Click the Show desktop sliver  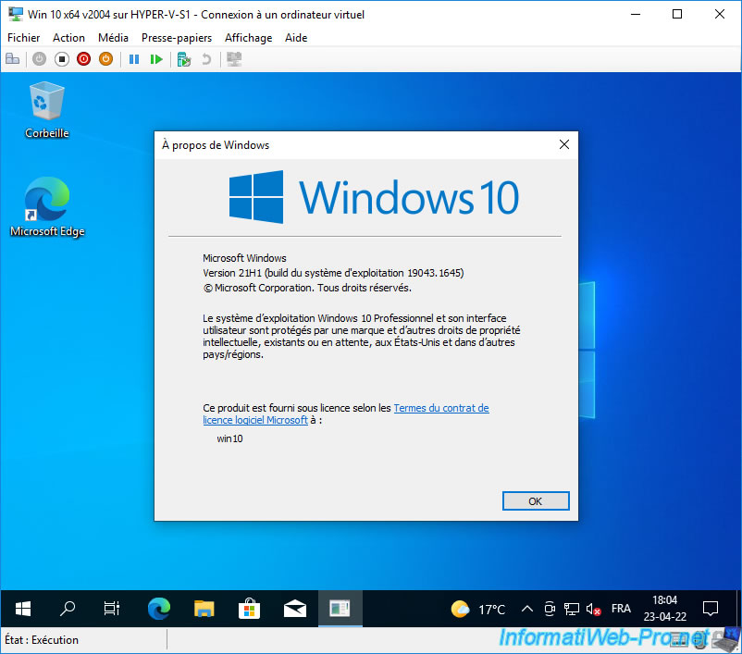click(738, 609)
